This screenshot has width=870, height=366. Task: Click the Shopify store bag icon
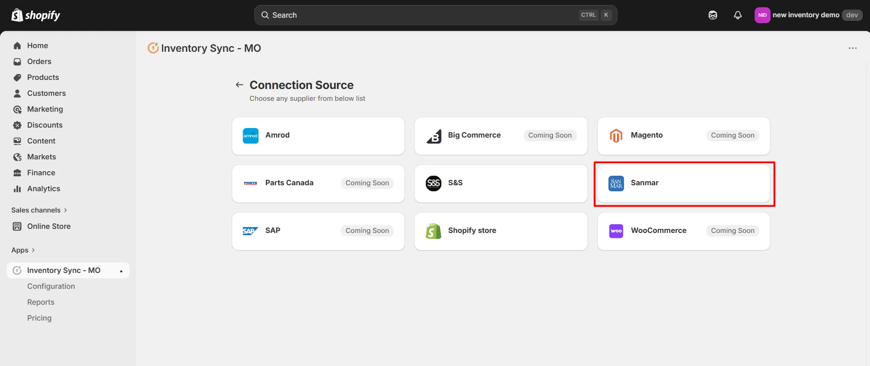(434, 231)
